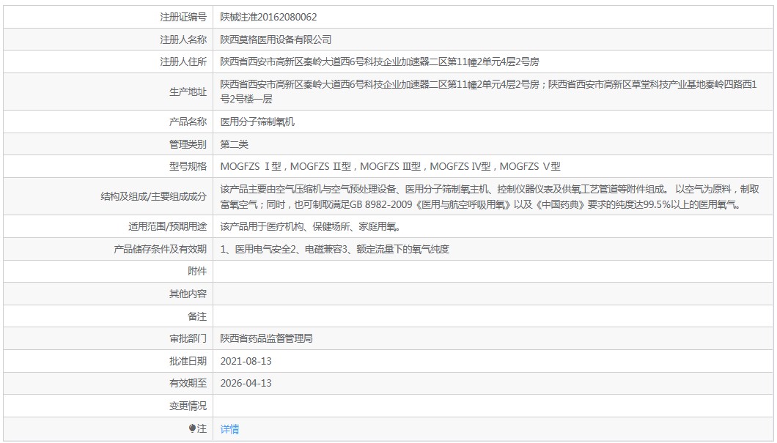Click the MOGFZS model specification values
Screen dimensions: 777x443
coord(390,166)
